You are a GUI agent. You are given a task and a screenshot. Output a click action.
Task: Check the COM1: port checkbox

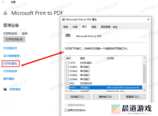coord(67,67)
